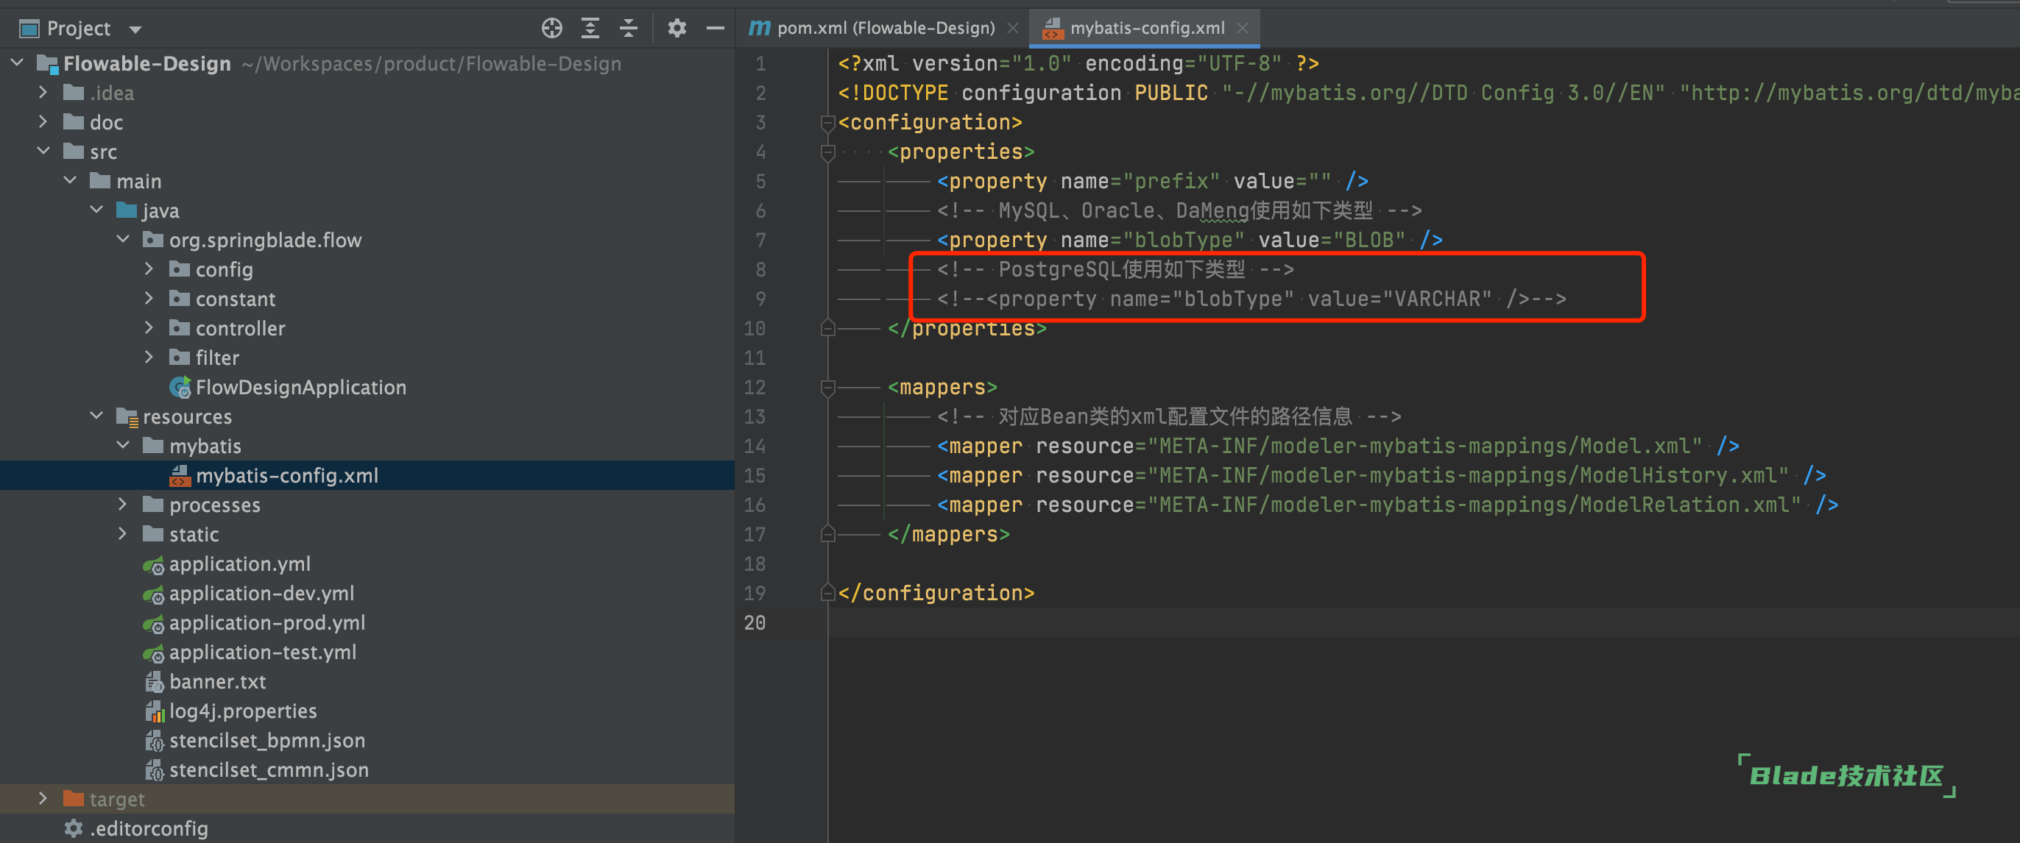Click the ModelHistory.xml mapper resource line
Image resolution: width=2020 pixels, height=843 pixels.
click(1381, 475)
